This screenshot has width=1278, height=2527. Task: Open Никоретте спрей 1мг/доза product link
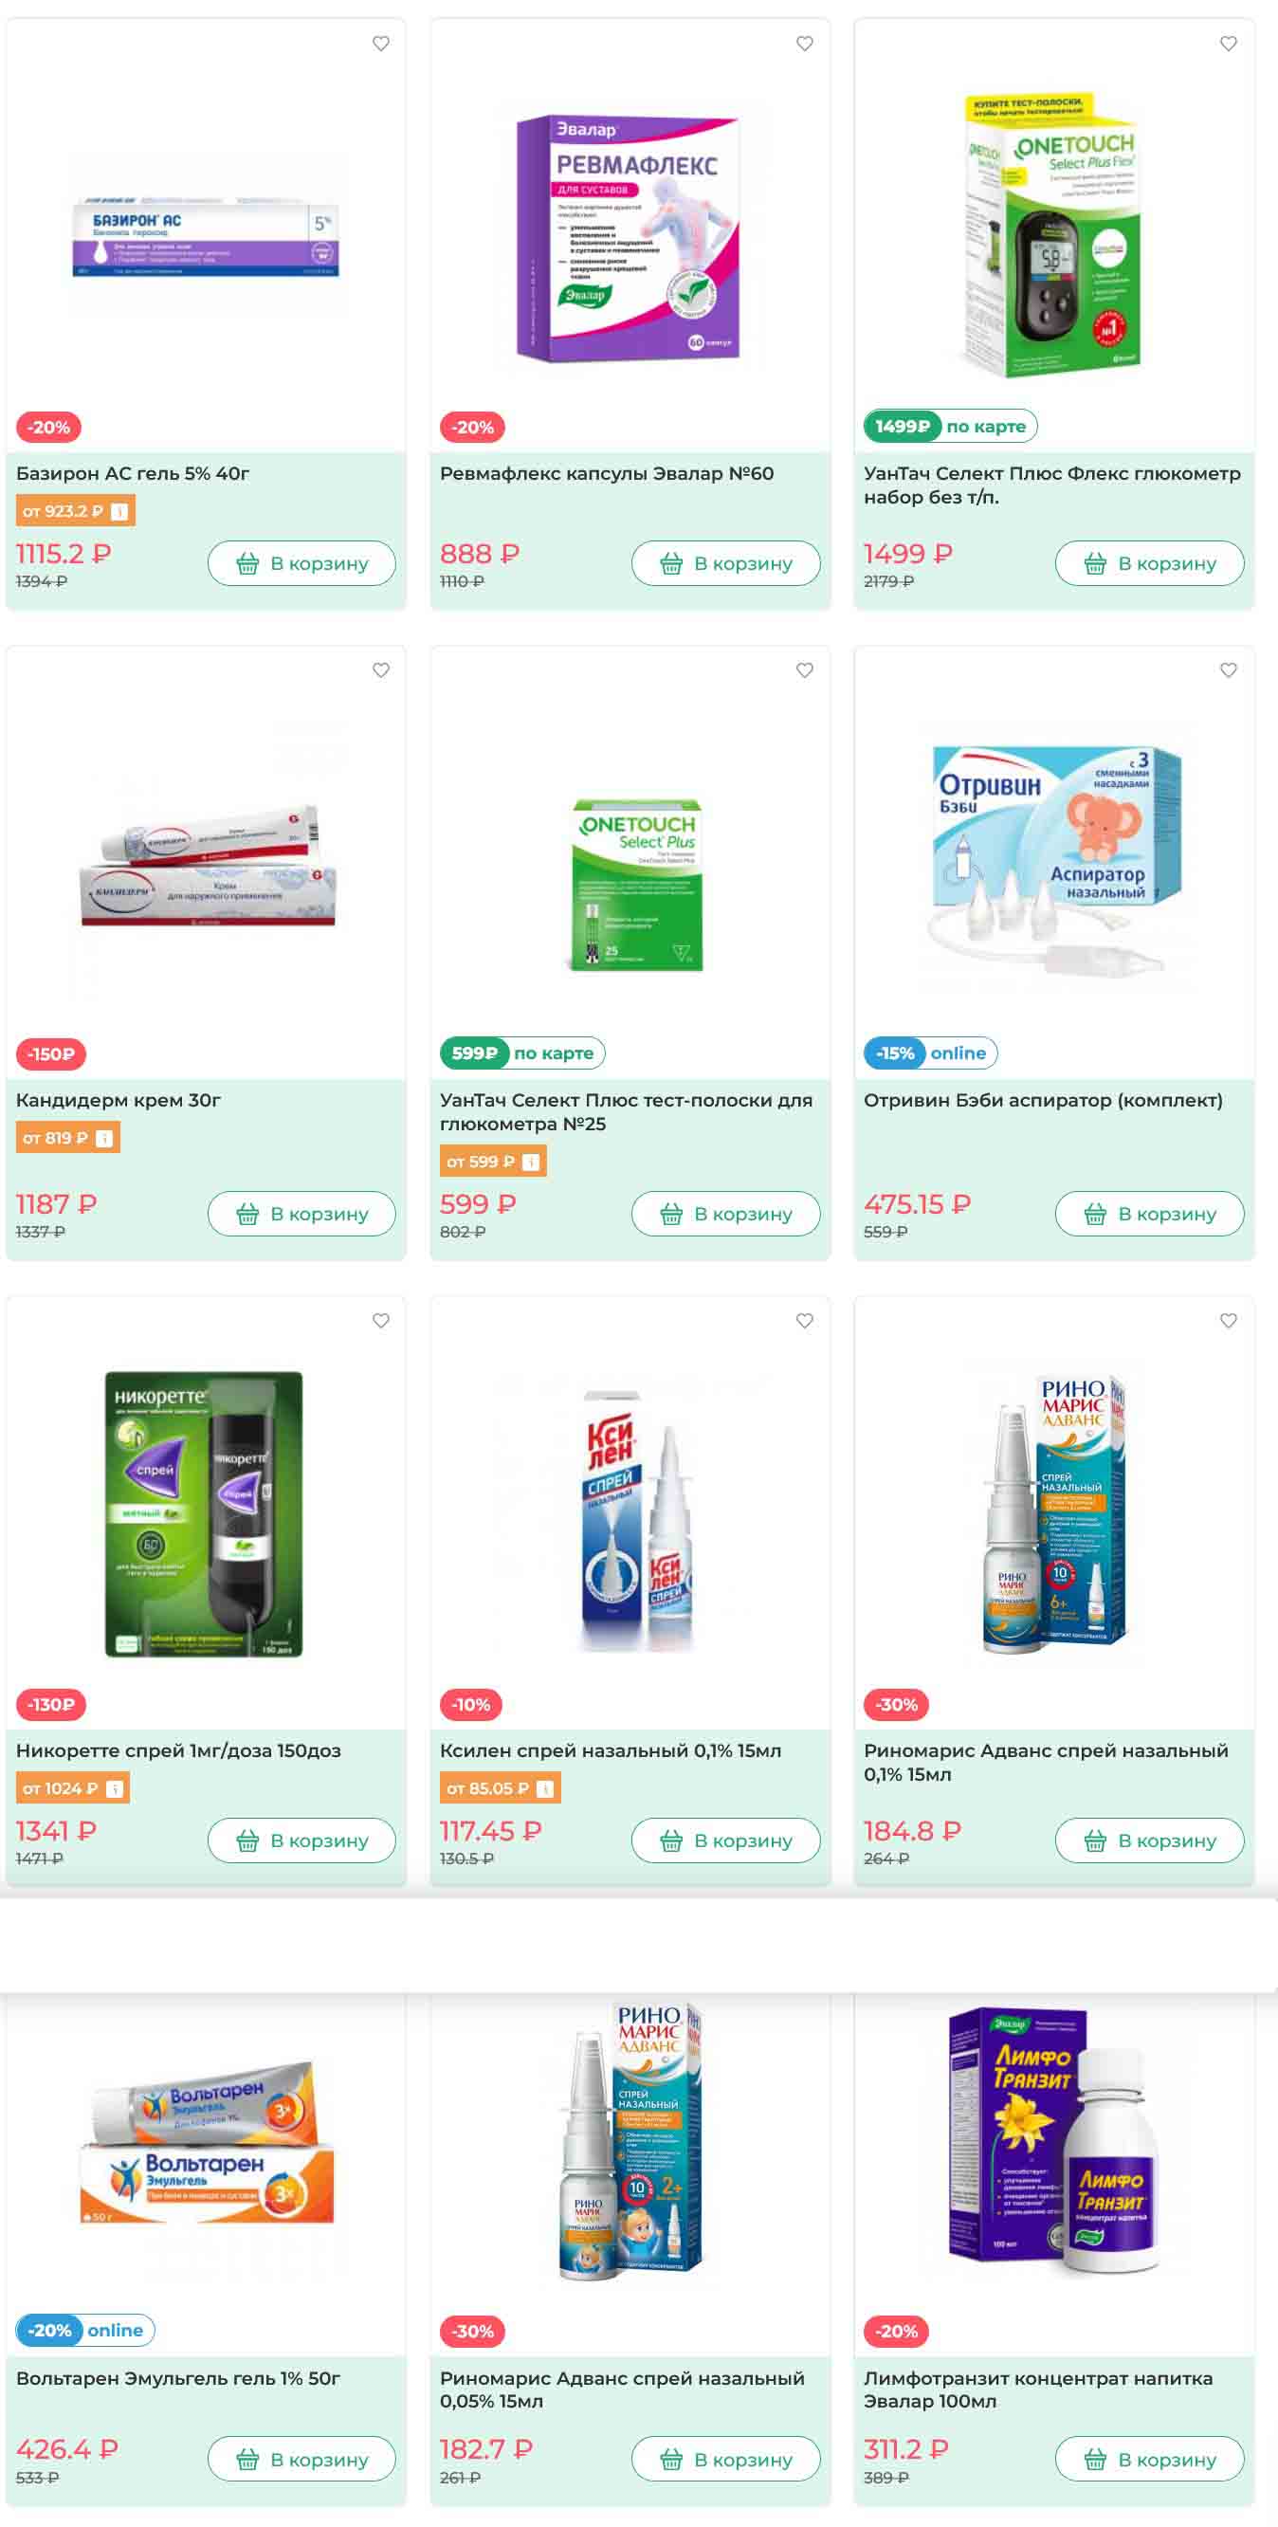178,1750
